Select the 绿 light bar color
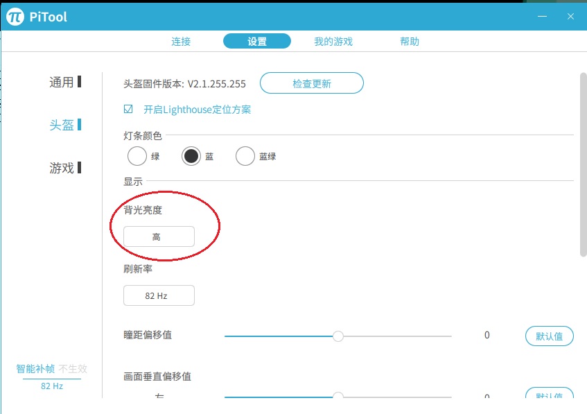Screen dimensions: 587x414 137,157
